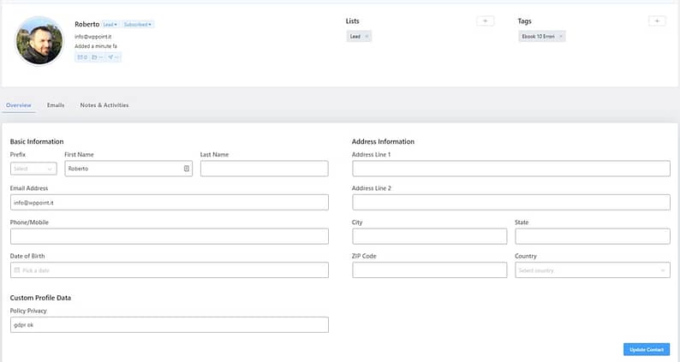680x362 pixels.
Task: Click the plus button beside Tags
Action: tap(657, 21)
